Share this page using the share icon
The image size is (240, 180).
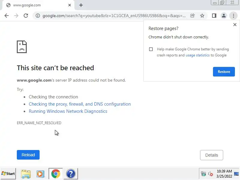pyautogui.click(x=192, y=16)
